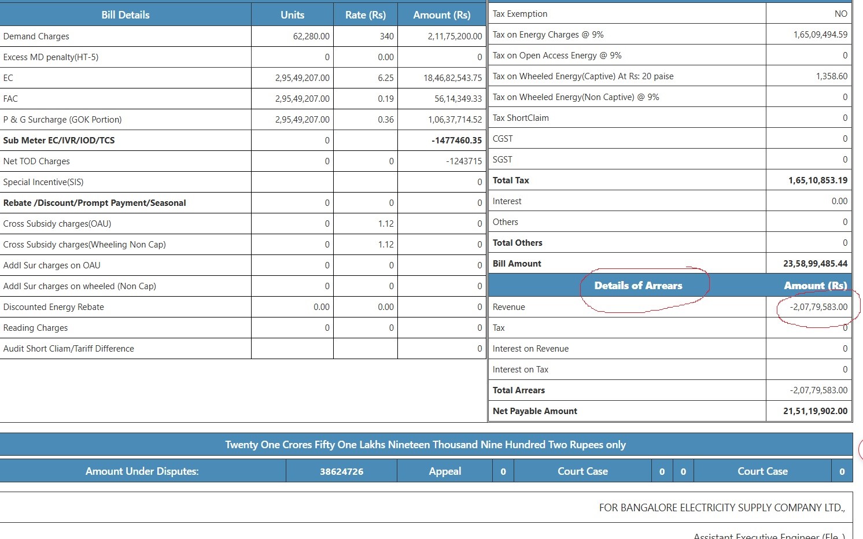The height and width of the screenshot is (539, 863).
Task: Click Total Tax value 1,65,10,853.19
Action: 818,180
